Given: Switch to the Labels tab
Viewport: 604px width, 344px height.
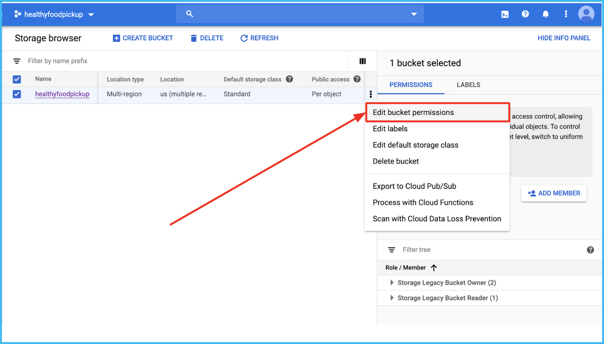Looking at the screenshot, I should [468, 85].
